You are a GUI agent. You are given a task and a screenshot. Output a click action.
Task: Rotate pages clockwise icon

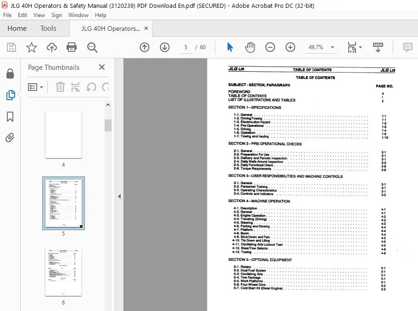coord(106,87)
